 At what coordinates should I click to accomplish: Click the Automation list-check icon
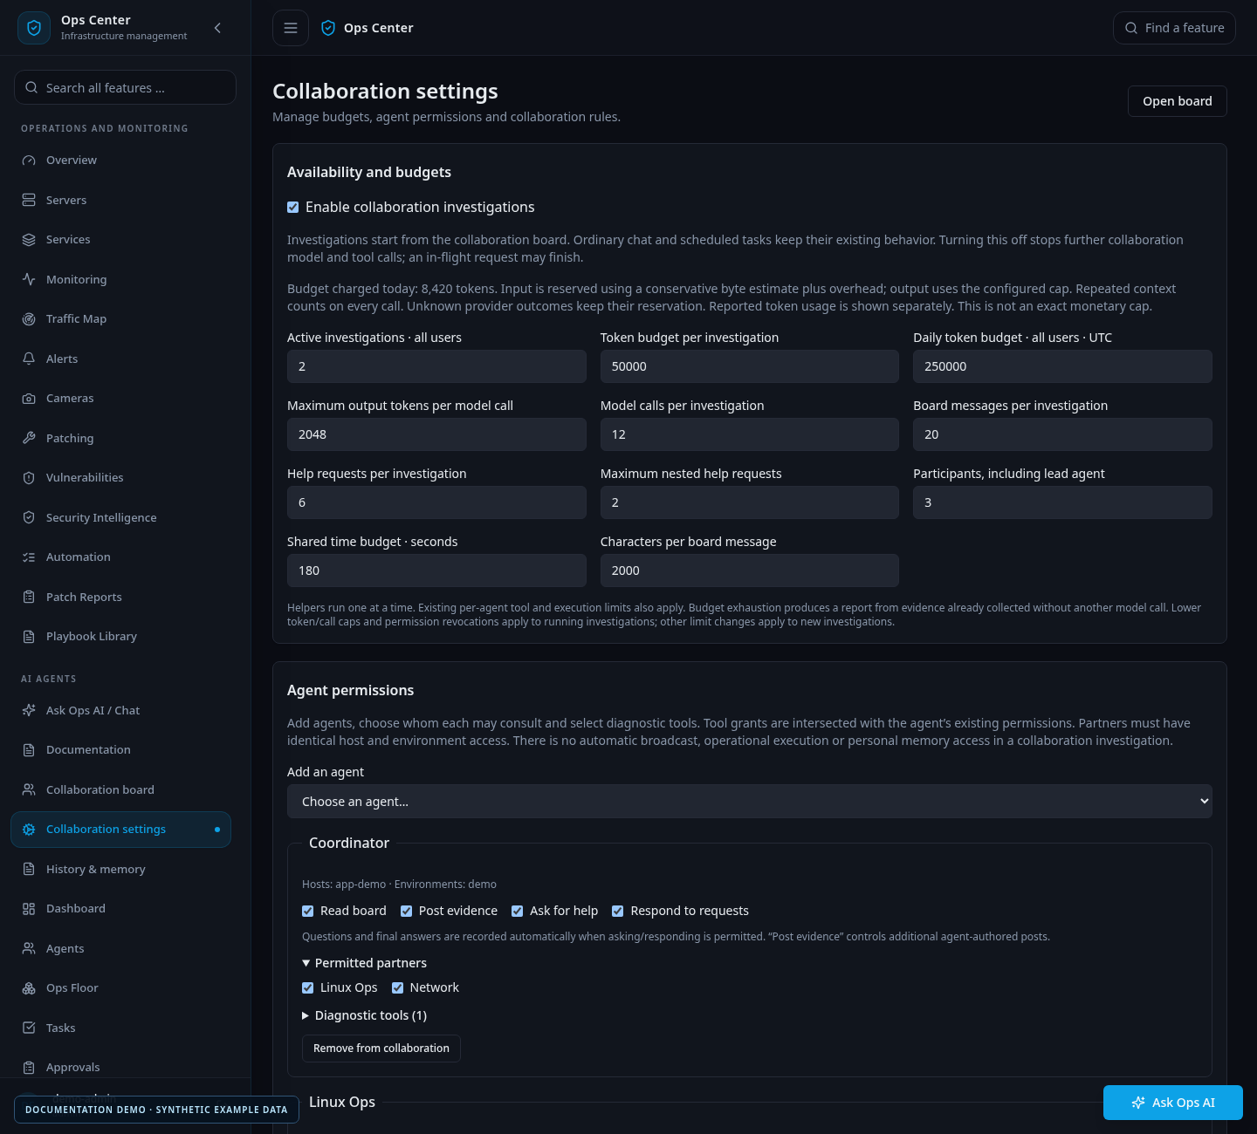[x=29, y=557]
